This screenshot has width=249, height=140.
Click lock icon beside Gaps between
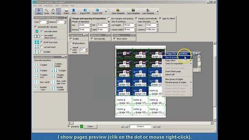pyautogui.click(x=157, y=22)
